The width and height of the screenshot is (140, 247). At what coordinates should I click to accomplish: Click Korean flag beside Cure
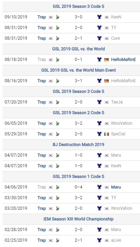click(x=107, y=38)
